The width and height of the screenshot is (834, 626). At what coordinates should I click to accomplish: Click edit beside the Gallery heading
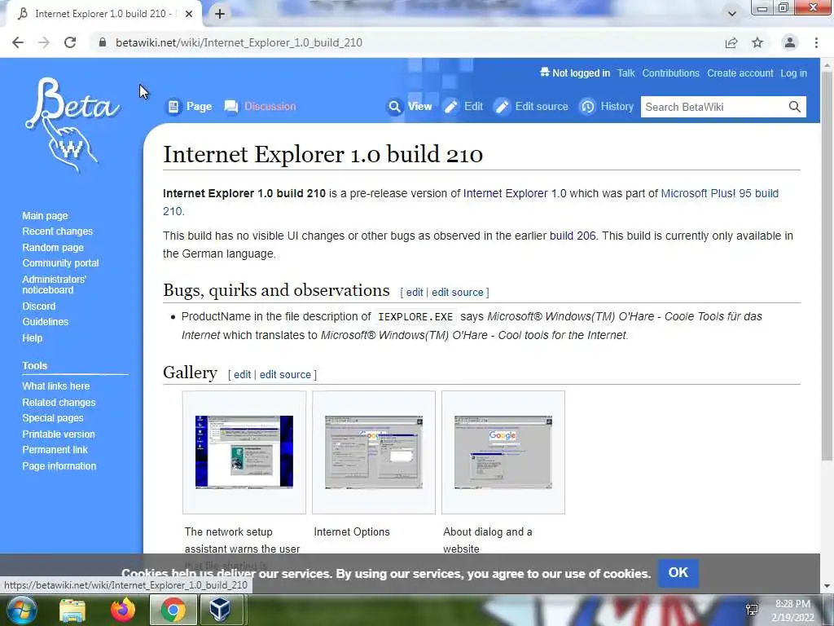242,375
